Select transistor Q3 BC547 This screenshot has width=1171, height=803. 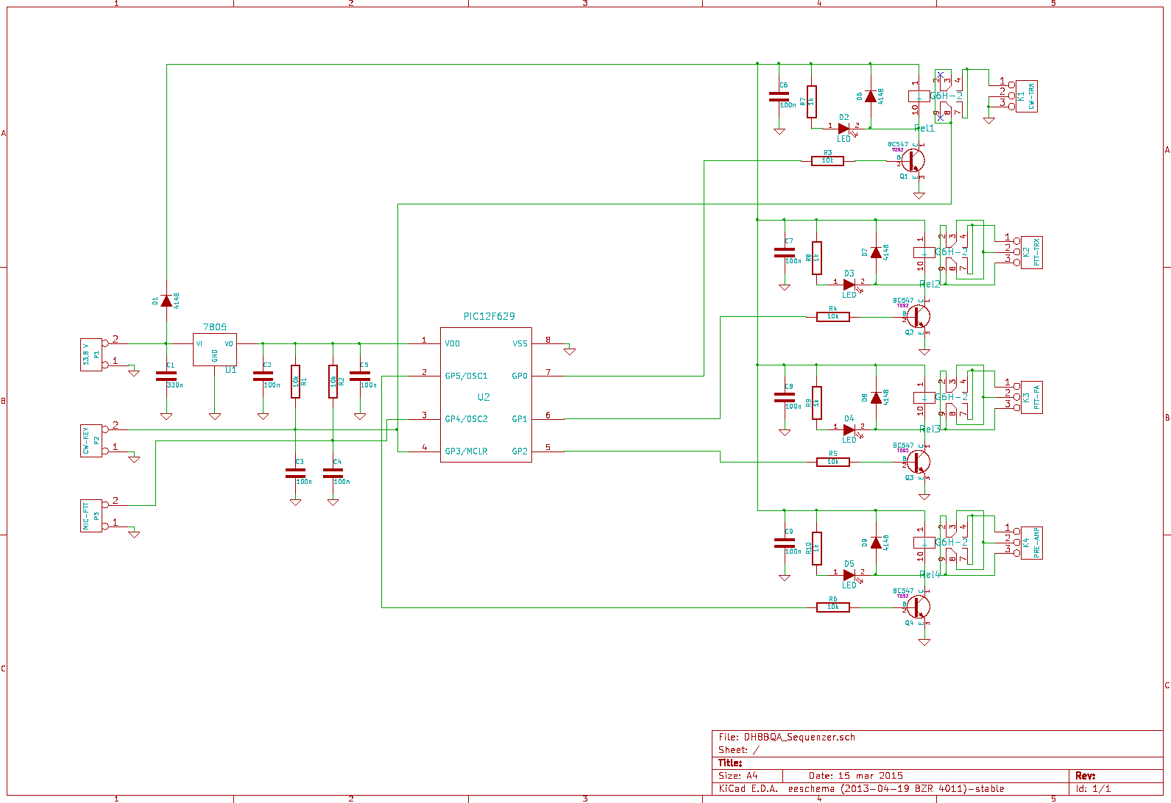click(x=918, y=461)
